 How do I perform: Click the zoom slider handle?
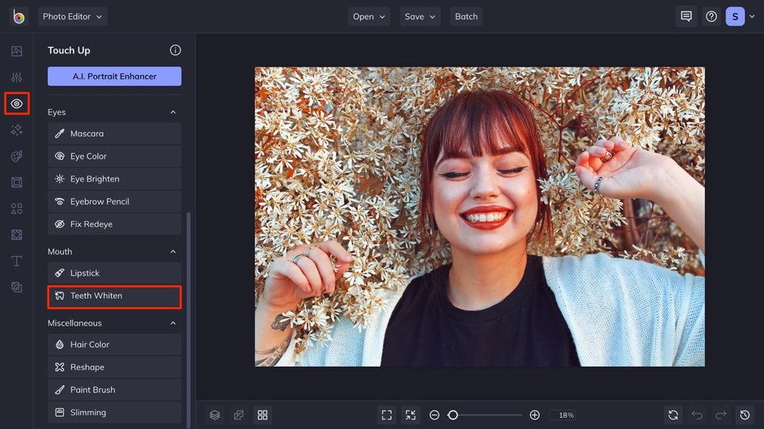click(x=453, y=415)
